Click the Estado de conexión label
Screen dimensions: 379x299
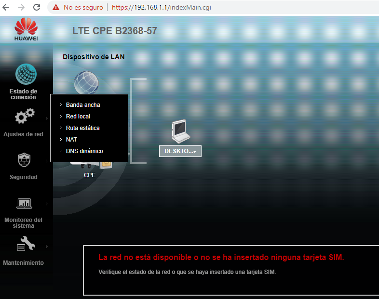(x=23, y=94)
